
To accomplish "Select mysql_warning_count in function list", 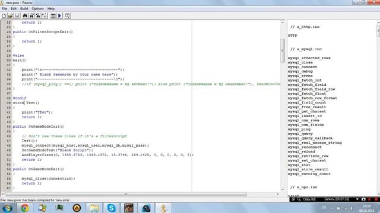I will 309,174.
